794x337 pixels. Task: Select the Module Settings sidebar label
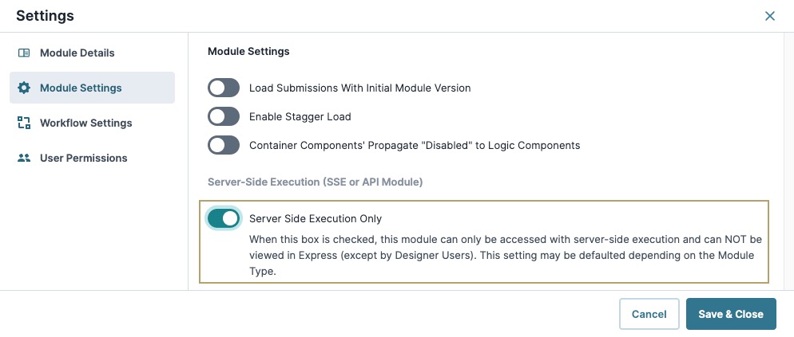[81, 88]
